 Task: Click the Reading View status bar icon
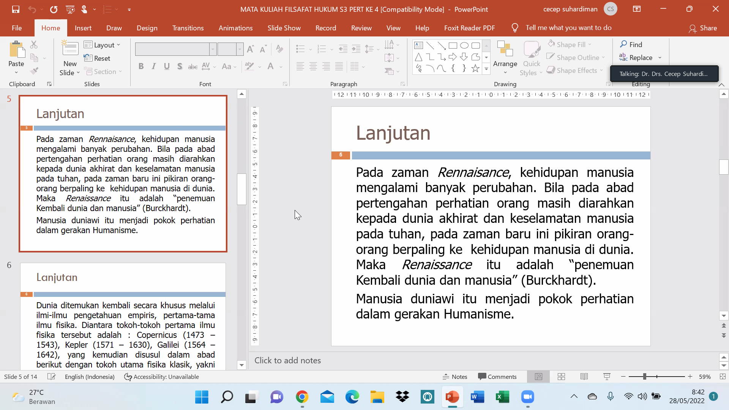[x=584, y=377]
